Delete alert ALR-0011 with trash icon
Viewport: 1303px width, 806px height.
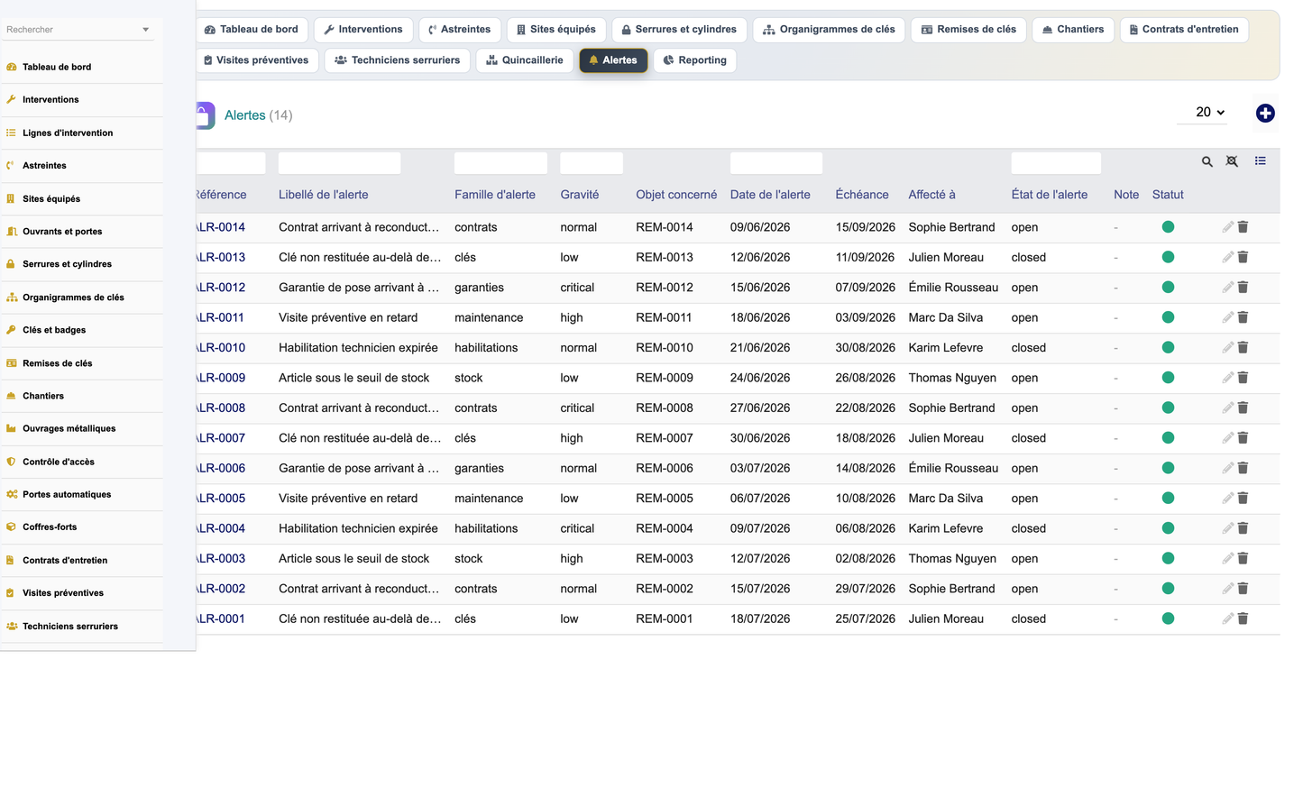(x=1243, y=317)
